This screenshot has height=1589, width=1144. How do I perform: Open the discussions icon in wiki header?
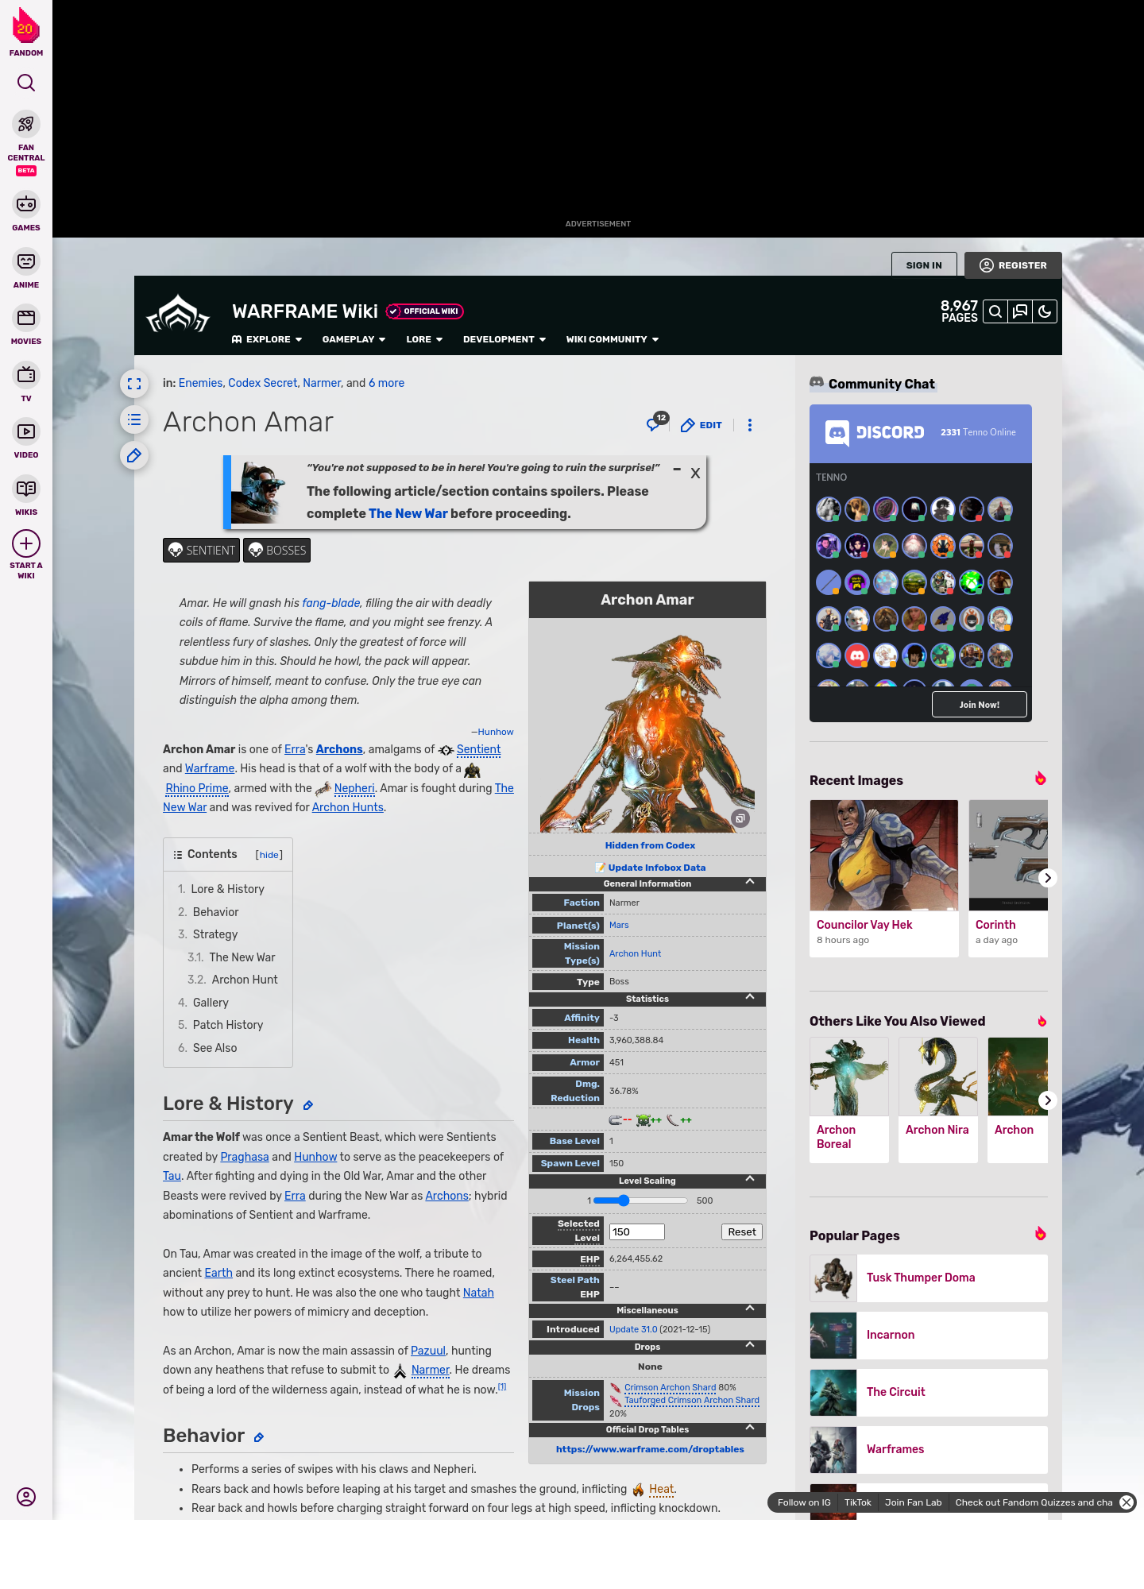tap(1020, 311)
